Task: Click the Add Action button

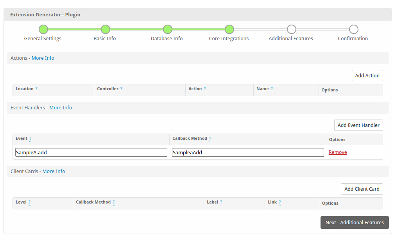Action: tap(367, 75)
